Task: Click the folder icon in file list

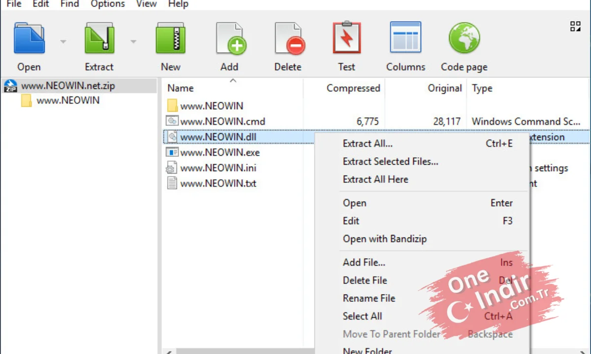Action: coord(172,106)
